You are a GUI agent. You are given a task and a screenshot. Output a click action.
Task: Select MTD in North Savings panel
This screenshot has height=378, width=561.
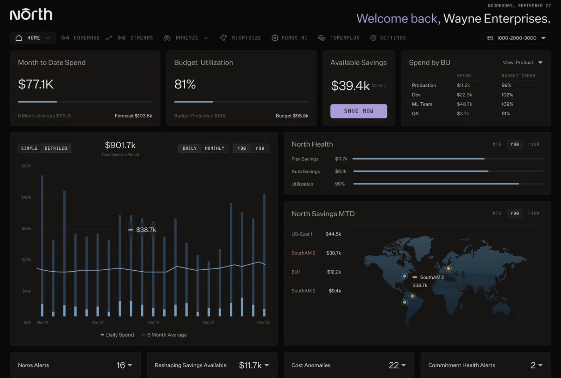pyautogui.click(x=497, y=214)
